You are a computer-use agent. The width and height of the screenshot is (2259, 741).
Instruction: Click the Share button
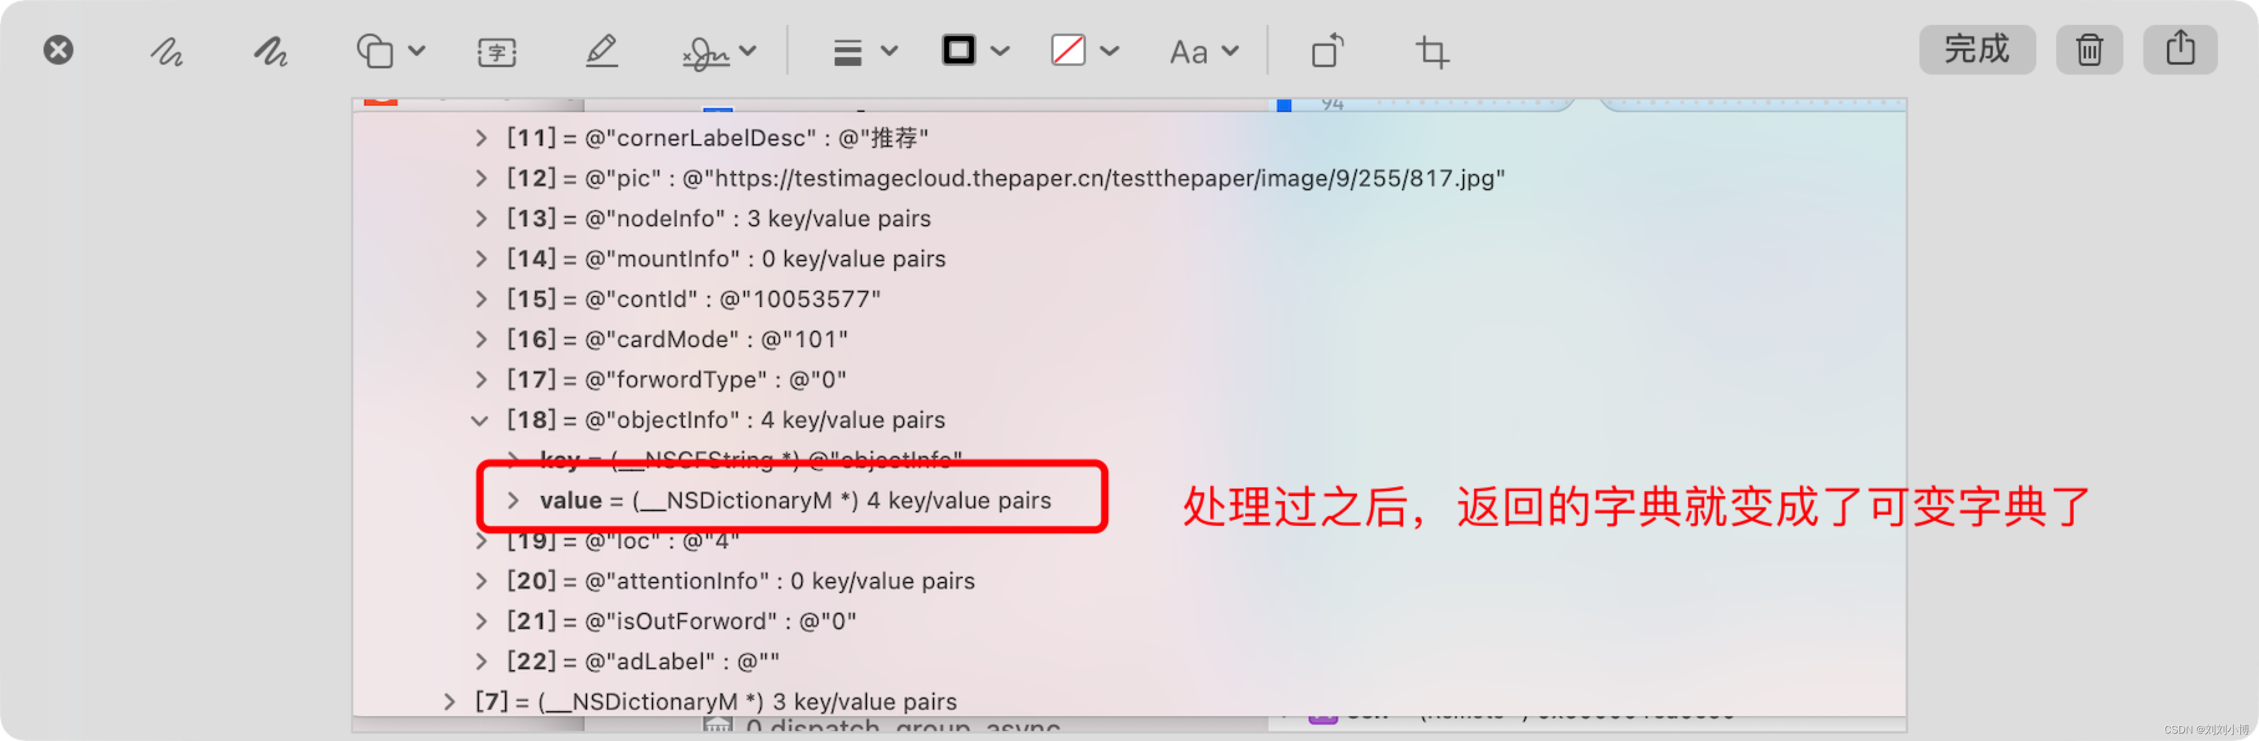point(2180,49)
